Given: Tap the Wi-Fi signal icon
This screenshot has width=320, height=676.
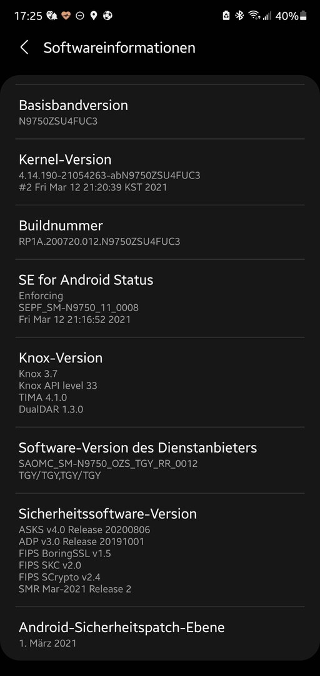Looking at the screenshot, I should [254, 16].
